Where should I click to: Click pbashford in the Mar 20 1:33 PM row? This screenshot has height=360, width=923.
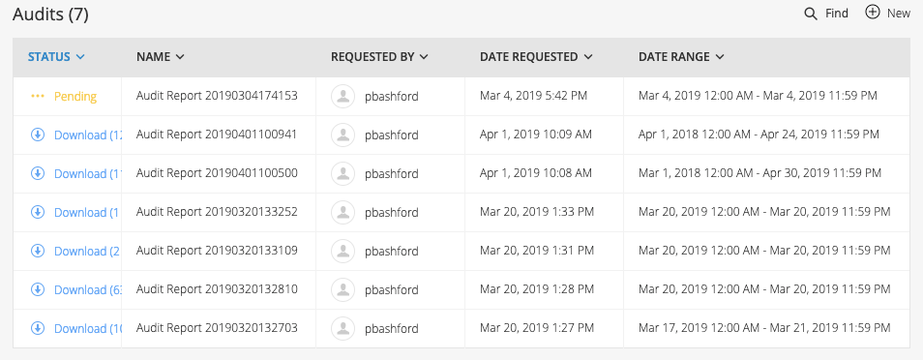coord(392,212)
